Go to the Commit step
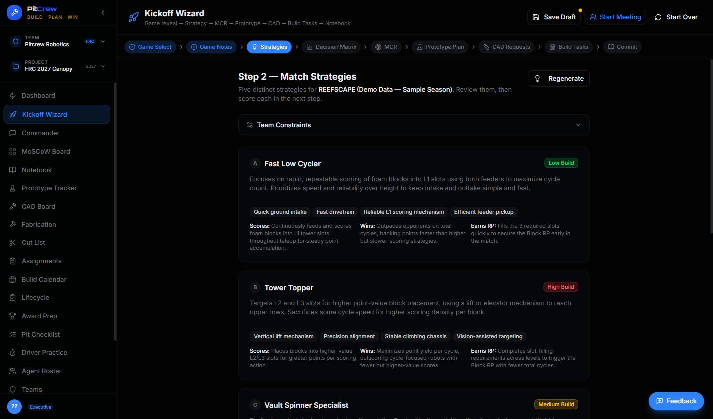The width and height of the screenshot is (713, 419). point(622,47)
